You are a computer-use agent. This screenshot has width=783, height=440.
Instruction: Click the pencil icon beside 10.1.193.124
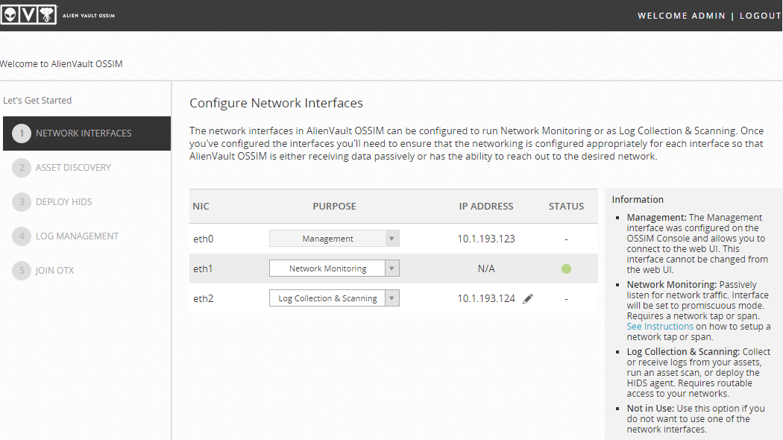[528, 299]
